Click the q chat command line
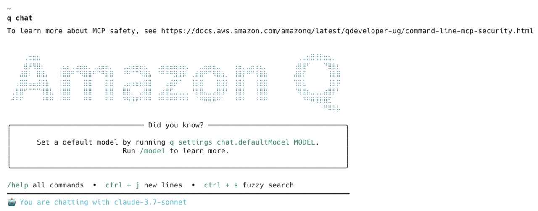 [20, 18]
